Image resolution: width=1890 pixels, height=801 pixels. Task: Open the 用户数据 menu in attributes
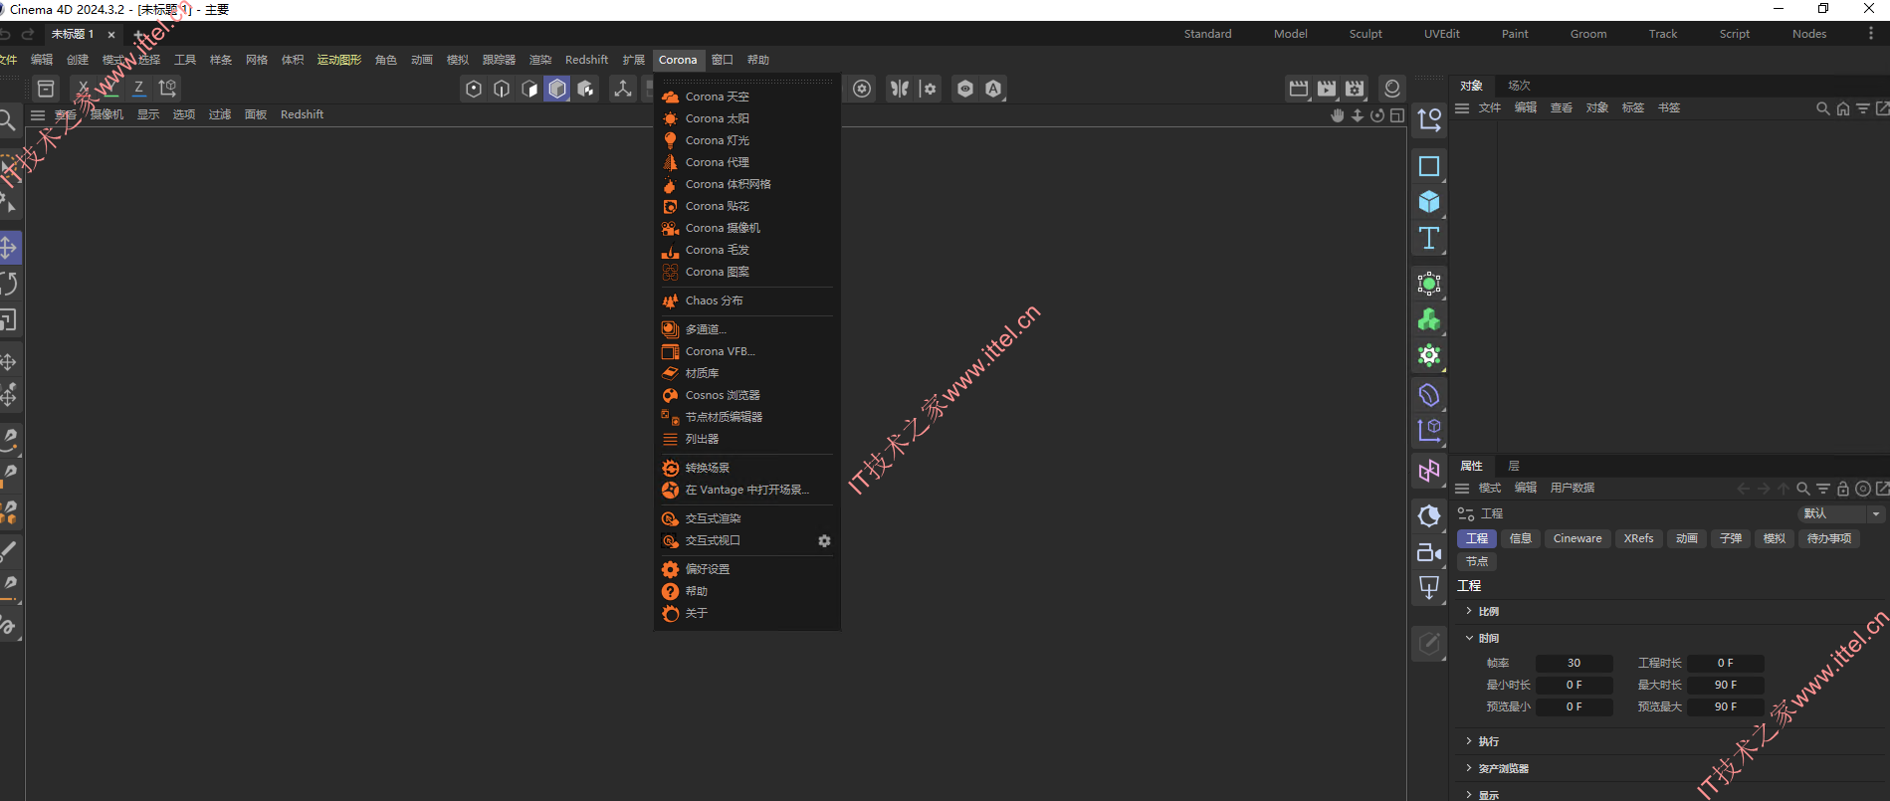(1573, 488)
